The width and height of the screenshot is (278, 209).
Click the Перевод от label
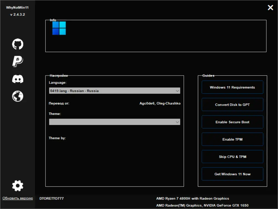(x=59, y=103)
